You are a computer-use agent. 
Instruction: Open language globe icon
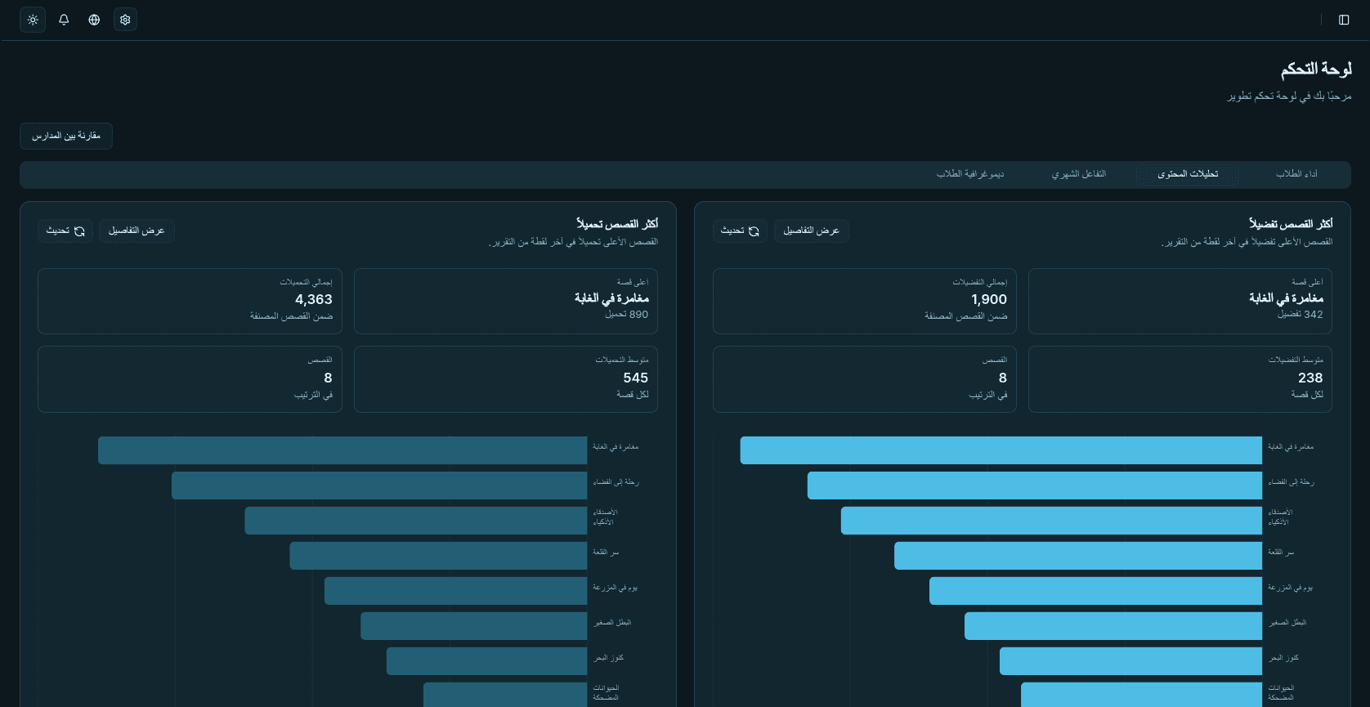click(x=94, y=20)
